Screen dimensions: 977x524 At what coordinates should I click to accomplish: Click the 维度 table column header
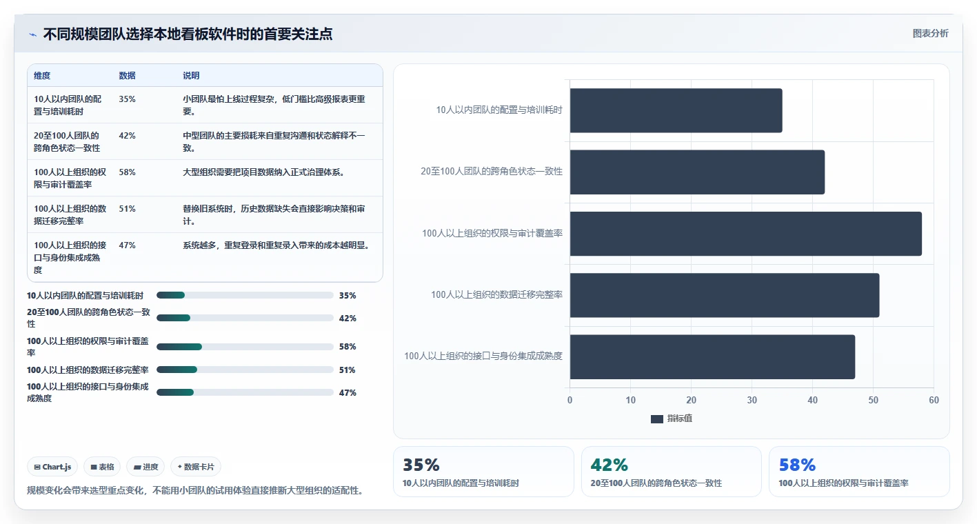pos(42,76)
